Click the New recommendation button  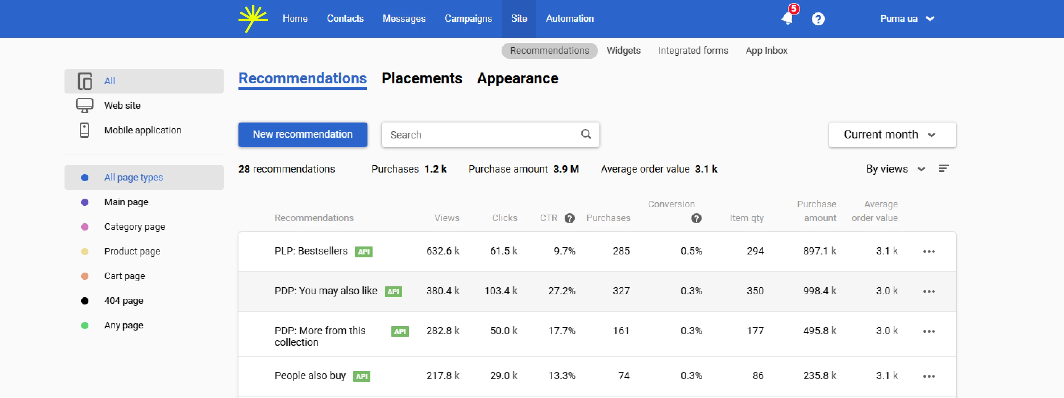coord(302,134)
